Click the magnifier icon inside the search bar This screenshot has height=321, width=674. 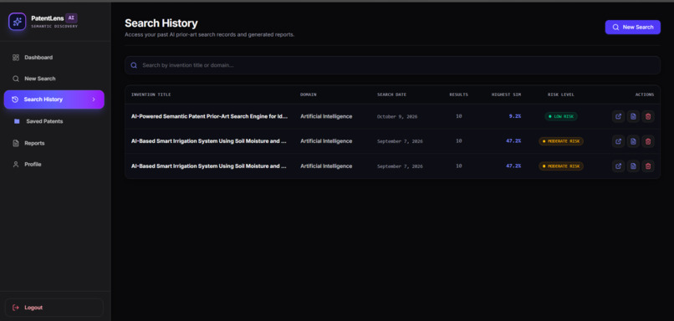point(134,65)
